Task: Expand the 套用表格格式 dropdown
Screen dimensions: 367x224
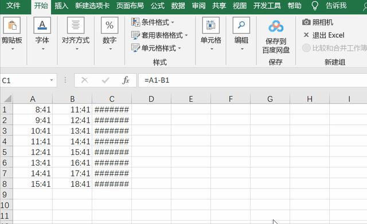Action: pyautogui.click(x=186, y=35)
